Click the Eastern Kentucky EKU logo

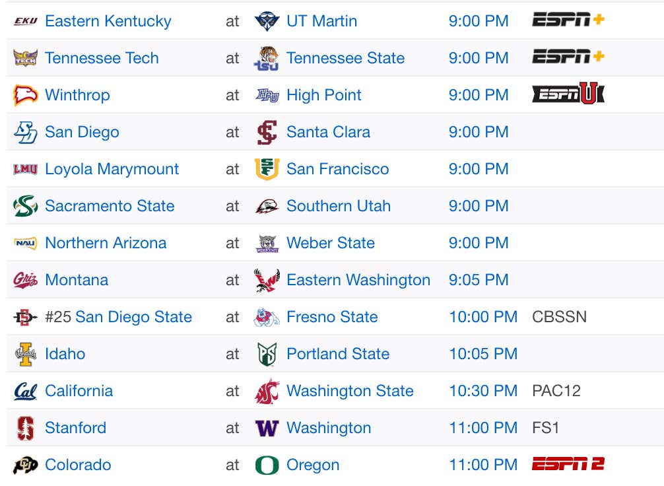tap(25, 20)
